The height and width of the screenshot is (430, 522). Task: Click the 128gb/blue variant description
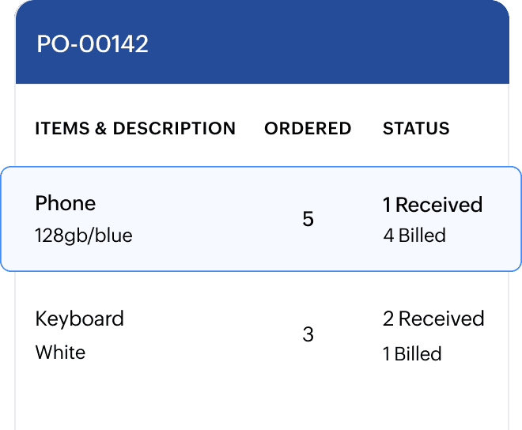pyautogui.click(x=84, y=236)
